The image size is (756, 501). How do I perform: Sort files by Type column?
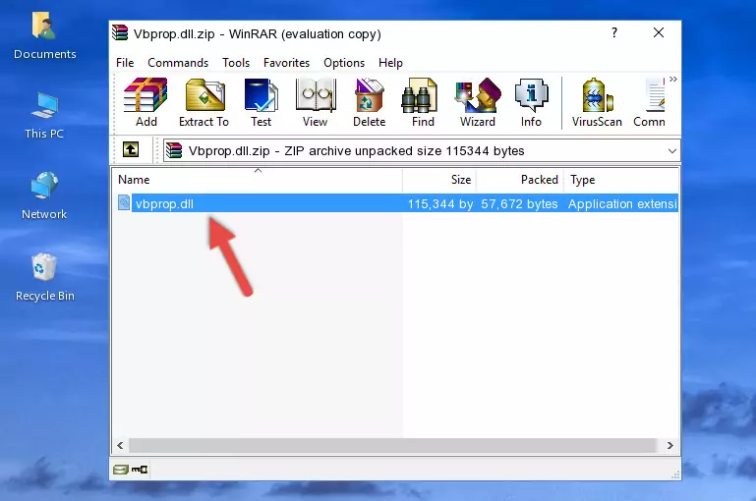621,180
